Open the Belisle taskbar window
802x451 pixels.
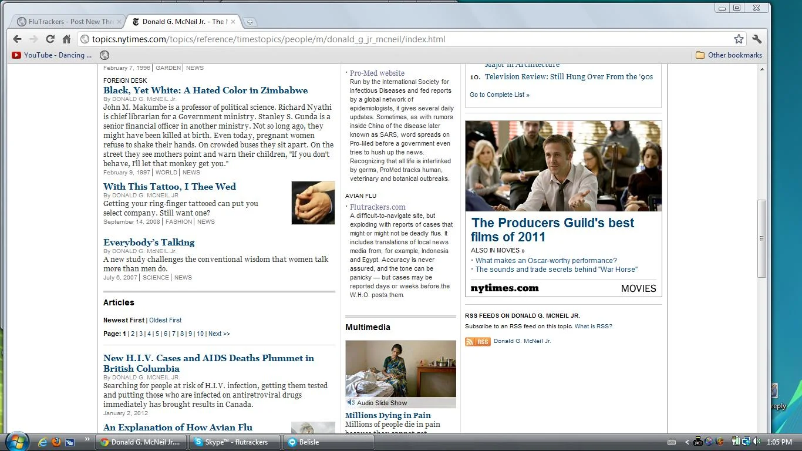pos(329,442)
